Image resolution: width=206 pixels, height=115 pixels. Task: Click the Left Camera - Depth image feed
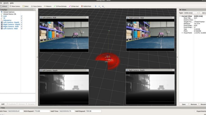pyautogui.click(x=64, y=88)
